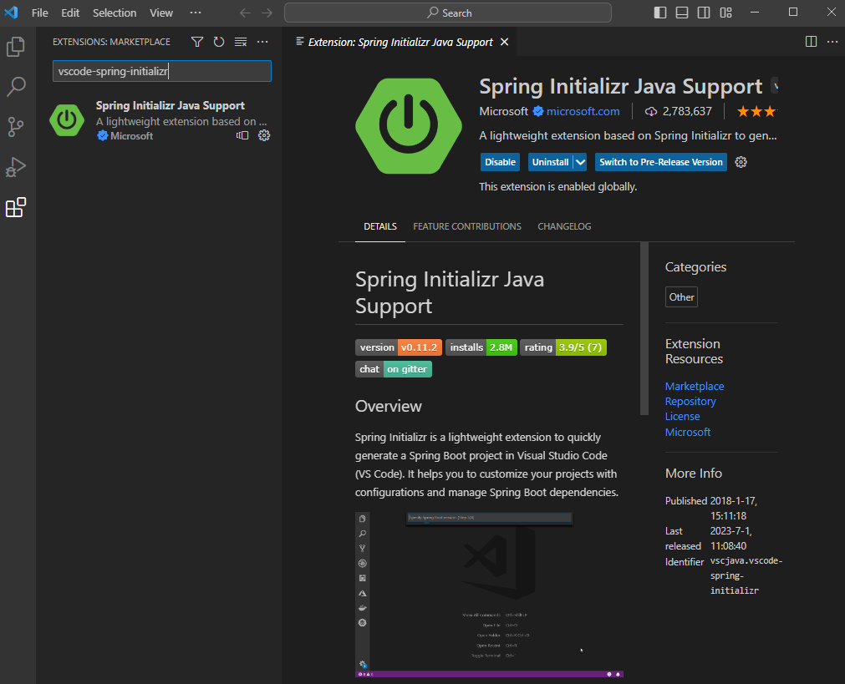Open the View menu
The width and height of the screenshot is (845, 684).
[x=161, y=13]
